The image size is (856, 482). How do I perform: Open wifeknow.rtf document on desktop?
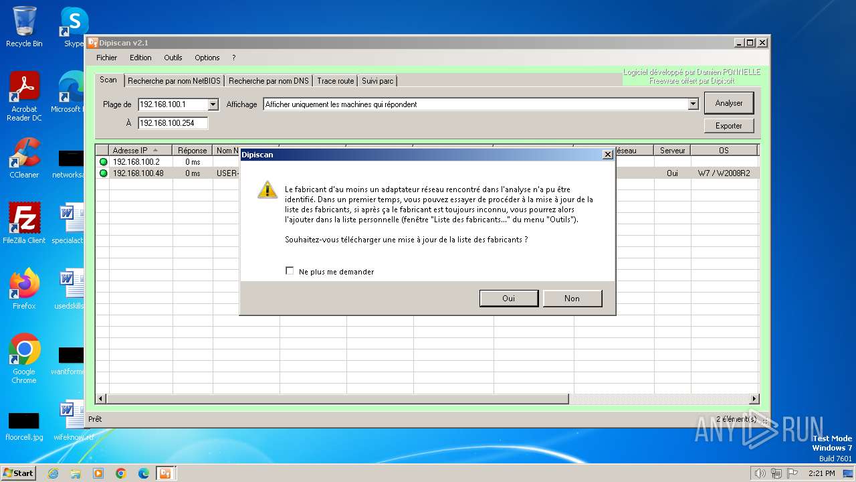(x=72, y=420)
